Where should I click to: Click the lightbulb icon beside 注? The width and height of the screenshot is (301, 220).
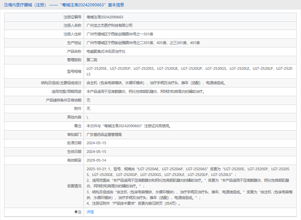coord(76,212)
